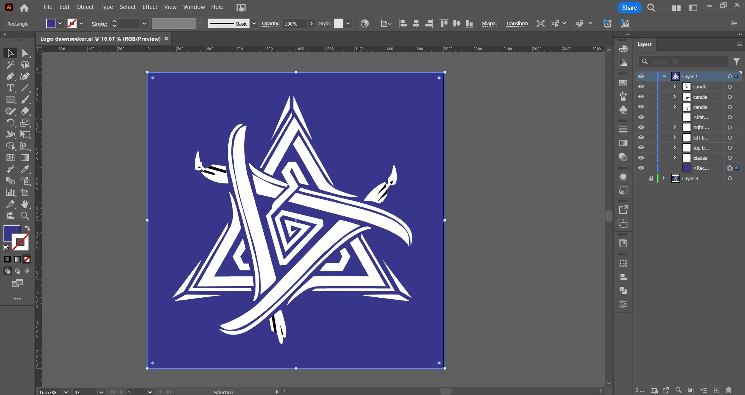
Task: Open the Window menu
Action: [194, 7]
